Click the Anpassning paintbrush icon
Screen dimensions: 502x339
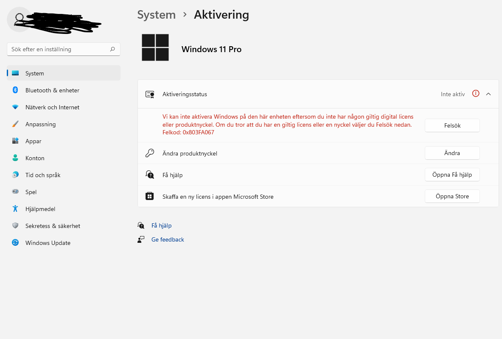click(15, 124)
